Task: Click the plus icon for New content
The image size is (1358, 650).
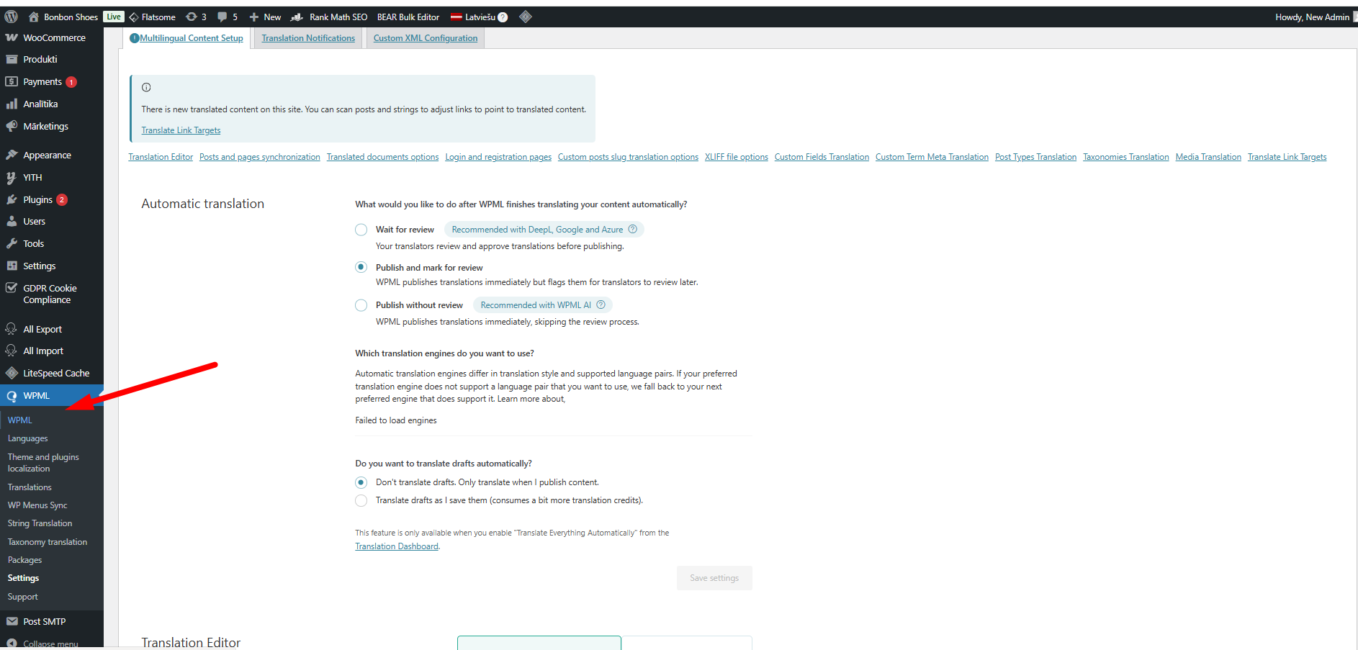Action: 253,17
